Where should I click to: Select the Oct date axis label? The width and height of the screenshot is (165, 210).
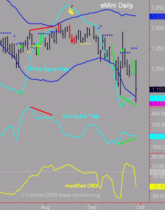click(x=140, y=207)
